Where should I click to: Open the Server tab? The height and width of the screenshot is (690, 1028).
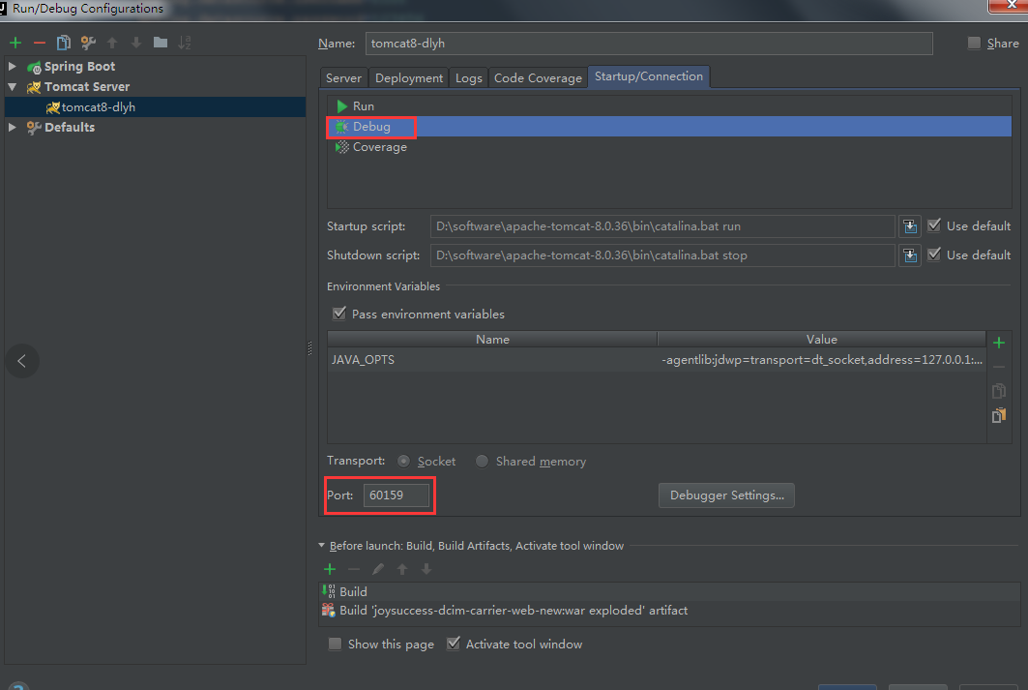(x=343, y=78)
